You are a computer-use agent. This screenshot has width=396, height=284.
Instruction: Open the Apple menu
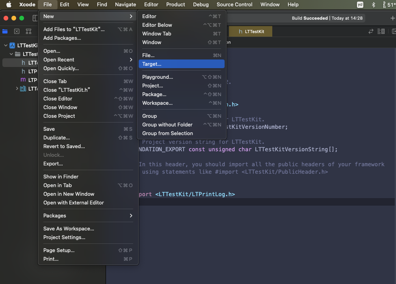(x=9, y=5)
